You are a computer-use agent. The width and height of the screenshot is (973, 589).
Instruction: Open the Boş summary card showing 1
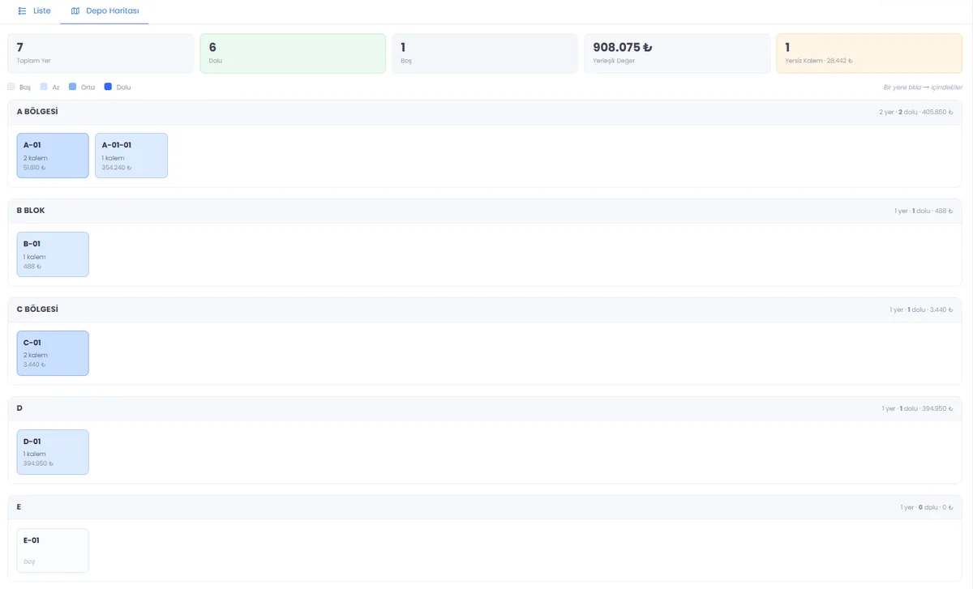[485, 53]
